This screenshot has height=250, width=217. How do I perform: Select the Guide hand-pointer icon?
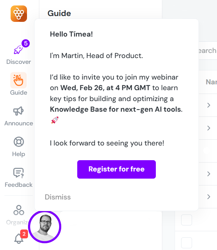(18, 81)
